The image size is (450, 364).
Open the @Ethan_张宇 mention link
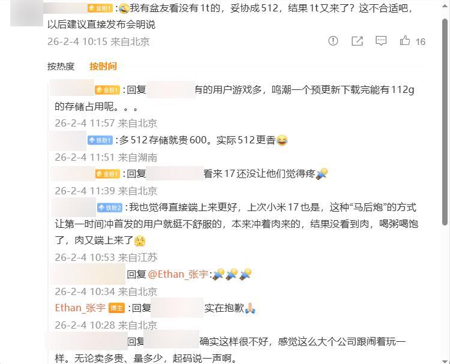(178, 275)
